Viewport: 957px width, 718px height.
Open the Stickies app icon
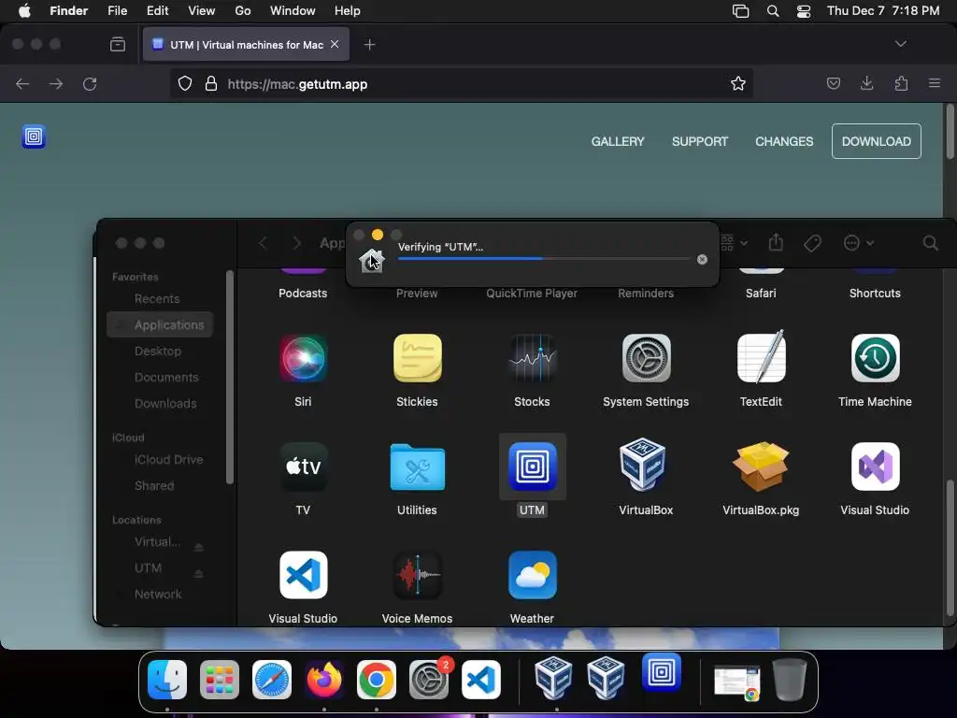(418, 358)
